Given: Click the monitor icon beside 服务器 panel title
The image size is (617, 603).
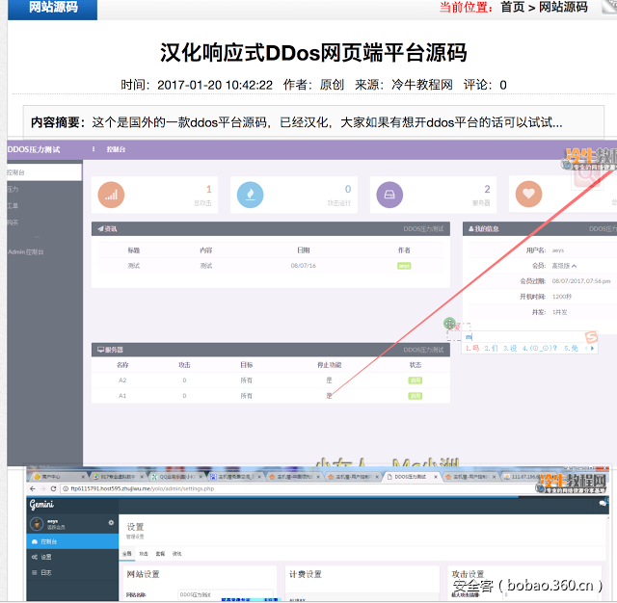Looking at the screenshot, I should click(100, 350).
